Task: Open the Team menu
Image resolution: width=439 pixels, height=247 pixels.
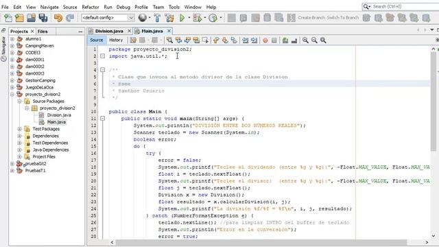Action: [158, 7]
